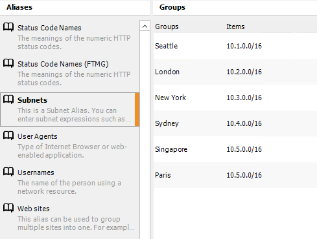
Task: Click the Aliases panel heading
Action: tap(19, 7)
